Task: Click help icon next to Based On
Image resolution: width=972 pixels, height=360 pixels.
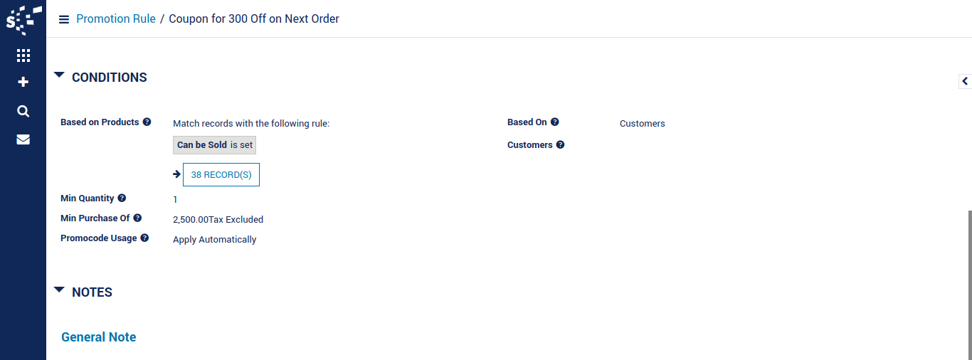Action: tap(555, 122)
